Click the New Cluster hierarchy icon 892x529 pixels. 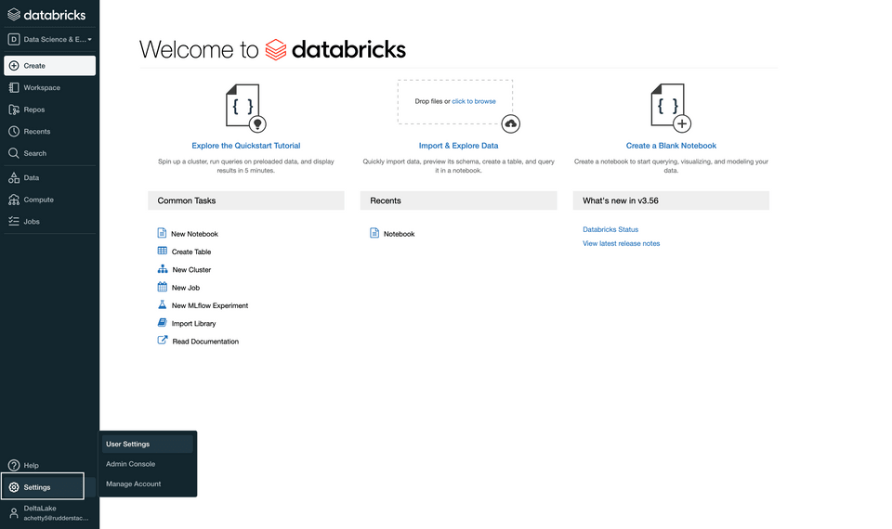pyautogui.click(x=163, y=269)
